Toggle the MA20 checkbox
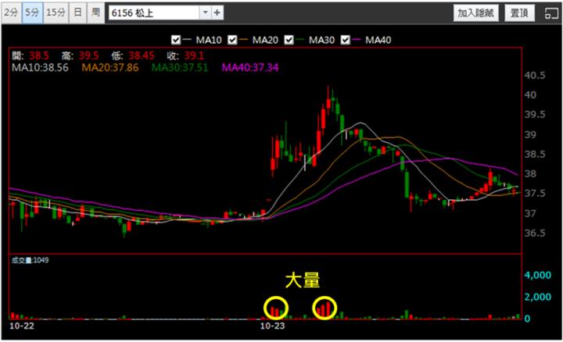Image resolution: width=563 pixels, height=342 pixels. click(x=232, y=40)
